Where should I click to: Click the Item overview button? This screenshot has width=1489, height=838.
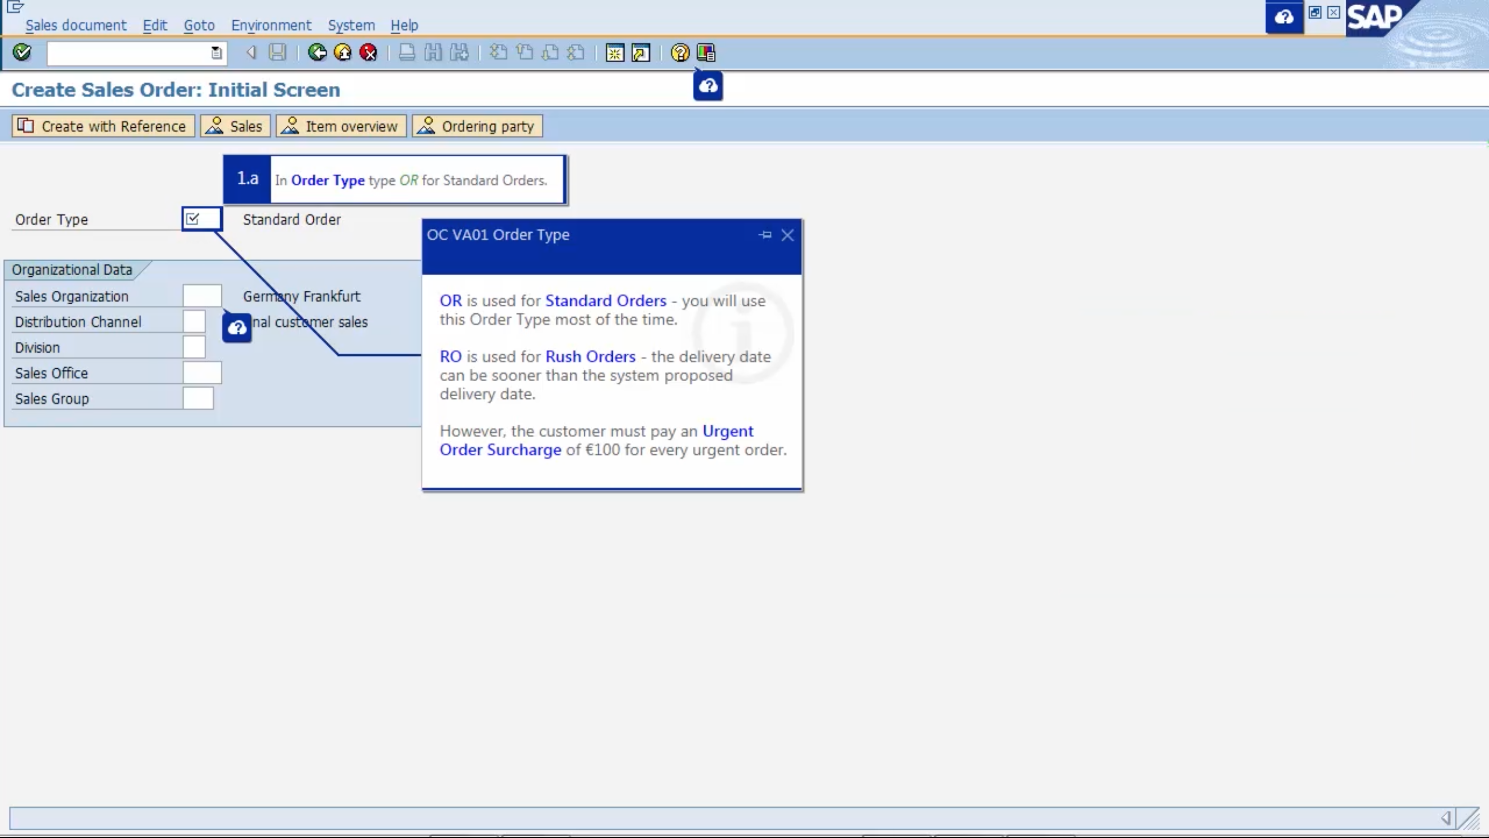341,126
